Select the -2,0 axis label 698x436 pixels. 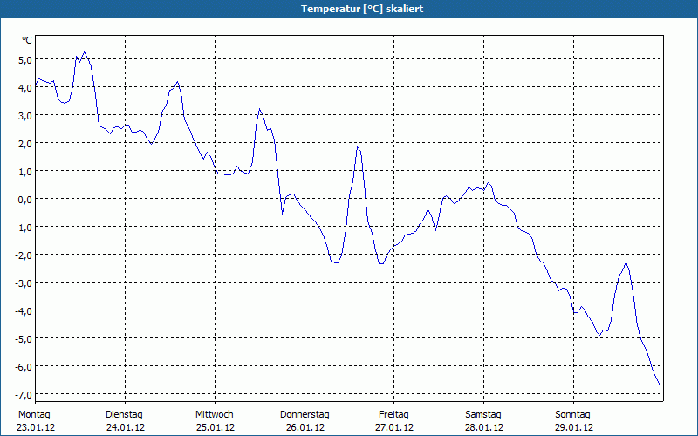point(24,255)
